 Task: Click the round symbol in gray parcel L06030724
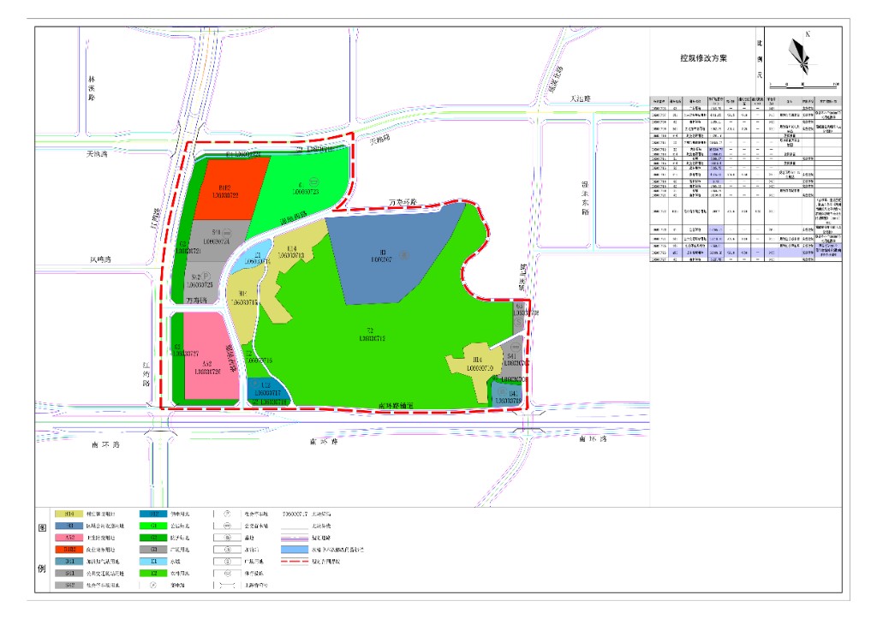pos(228,232)
